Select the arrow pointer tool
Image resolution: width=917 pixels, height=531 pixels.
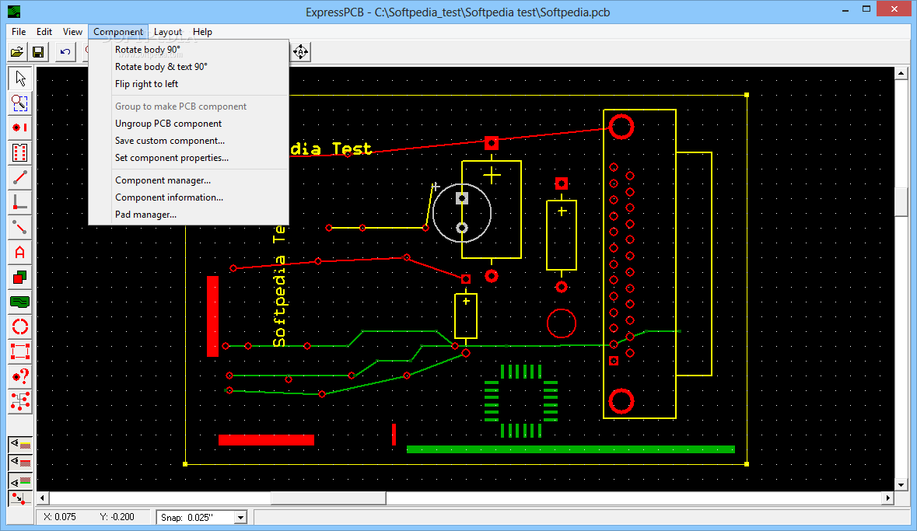(20, 79)
